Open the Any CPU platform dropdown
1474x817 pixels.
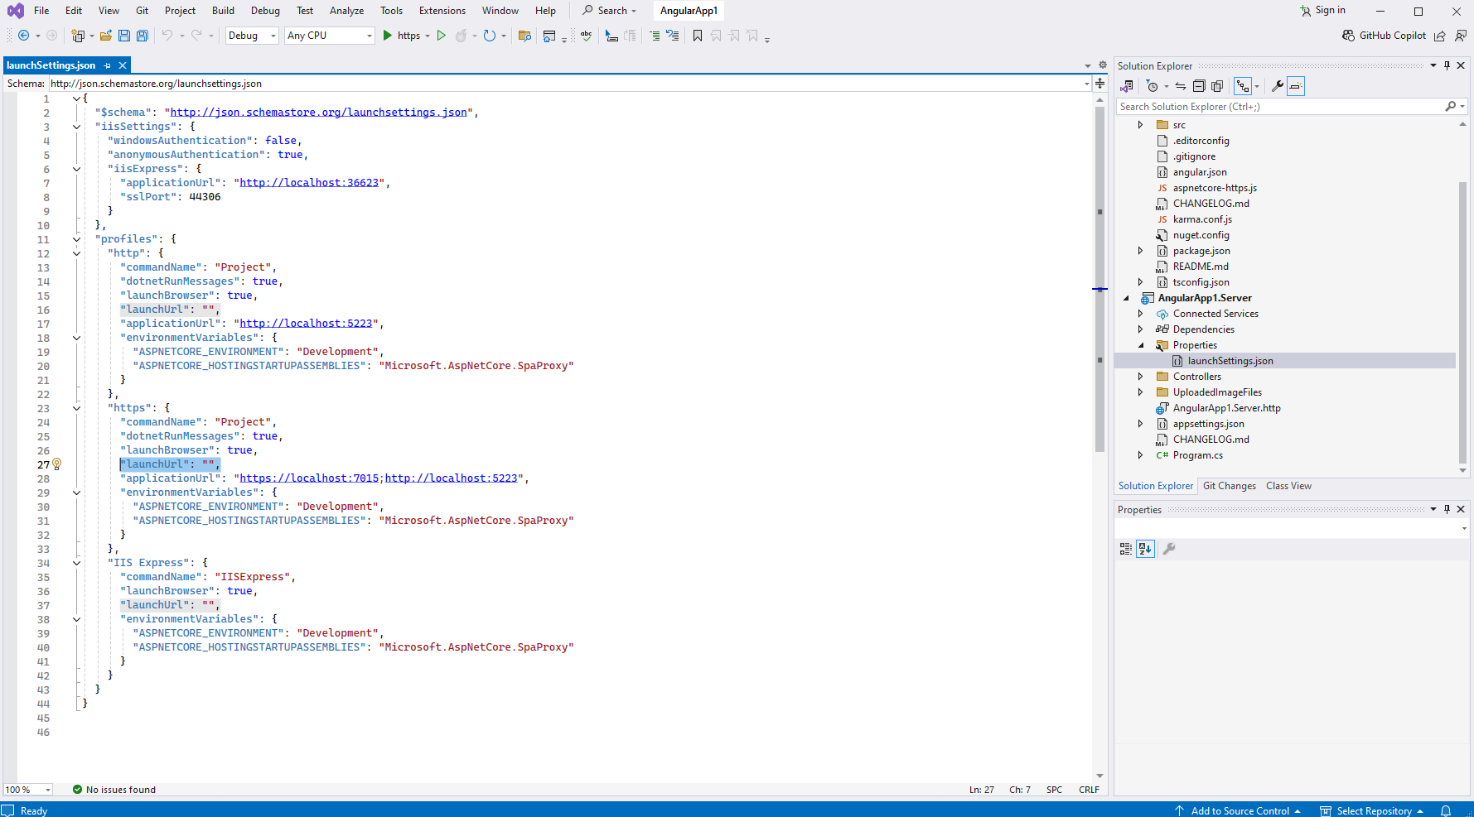pos(329,36)
